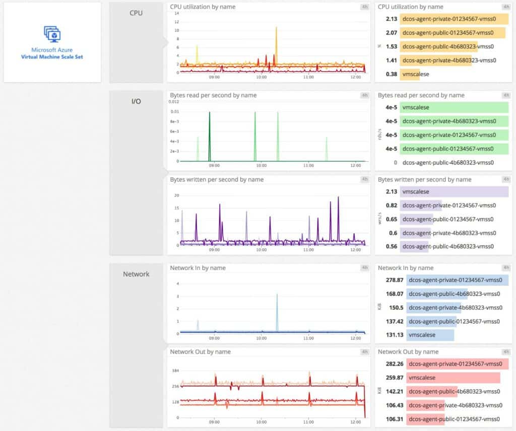Image resolution: width=516 pixels, height=431 pixels.
Task: Click the light blue Network In spike
Action: pos(277,312)
